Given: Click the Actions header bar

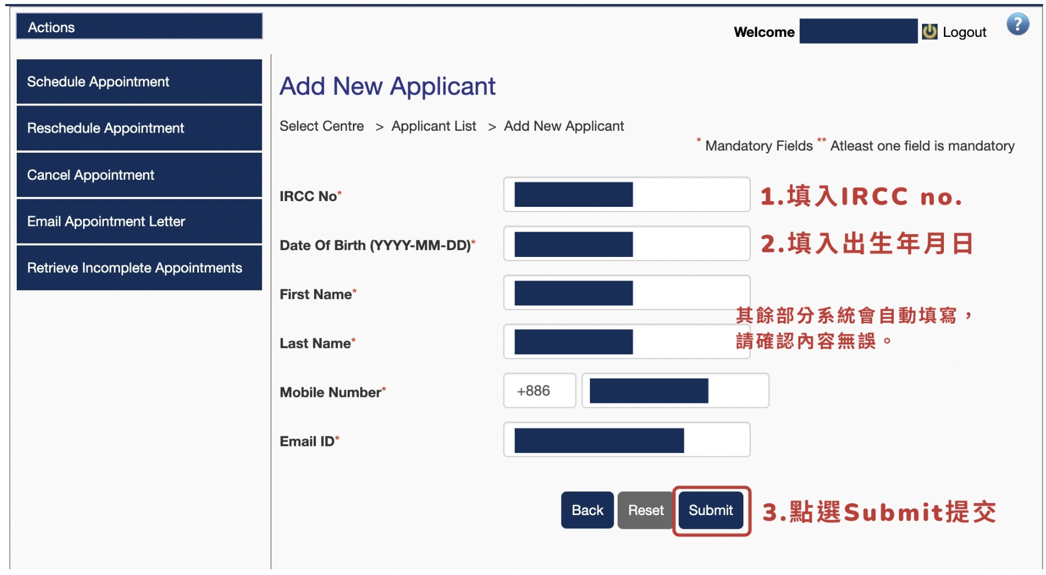Looking at the screenshot, I should point(139,27).
